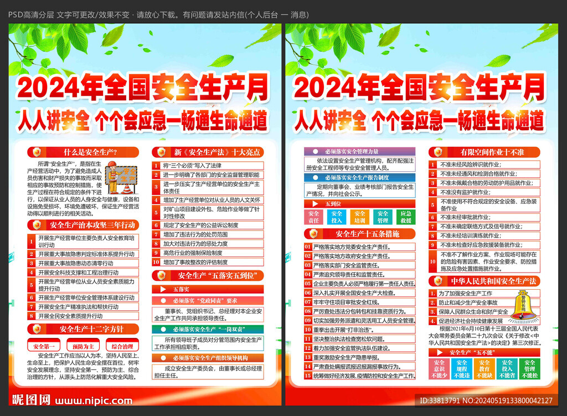Click the shield icon beside 安全生产十五条措施
This screenshot has height=416, width=567.
pyautogui.click(x=314, y=234)
